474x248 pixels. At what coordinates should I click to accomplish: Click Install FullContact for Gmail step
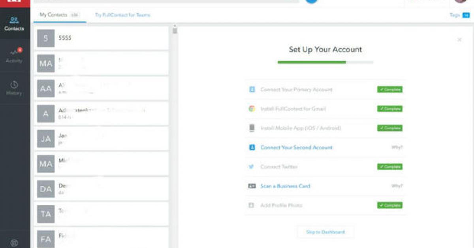[293, 109]
